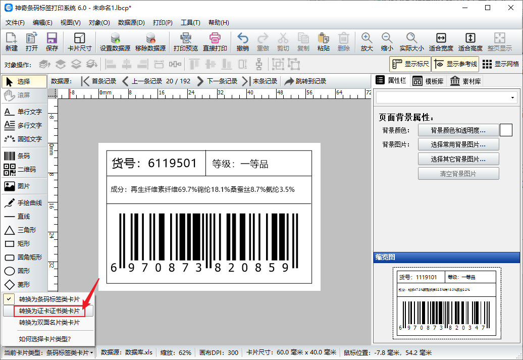Paste using the 粘贴 icon
523x360 pixels.
323,42
